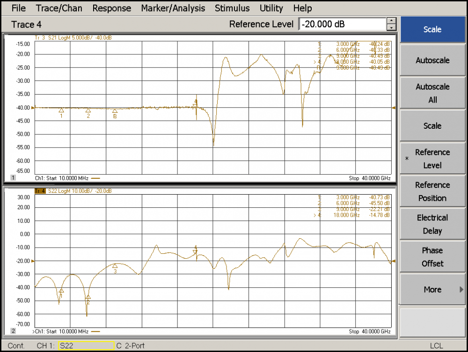
Task: Click S21 marker readout 18.000 GHz -40.05 dB
Action: click(352, 62)
